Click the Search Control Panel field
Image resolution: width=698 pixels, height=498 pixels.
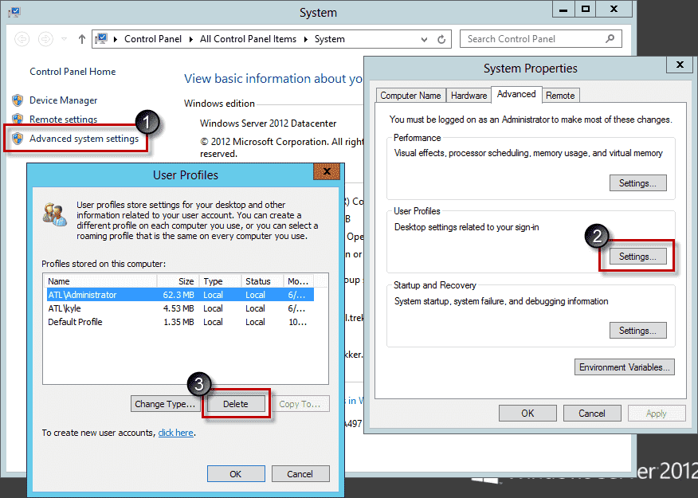pyautogui.click(x=540, y=39)
